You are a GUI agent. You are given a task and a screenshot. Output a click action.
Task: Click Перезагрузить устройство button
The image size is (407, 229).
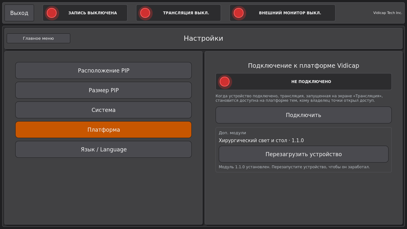click(304, 154)
